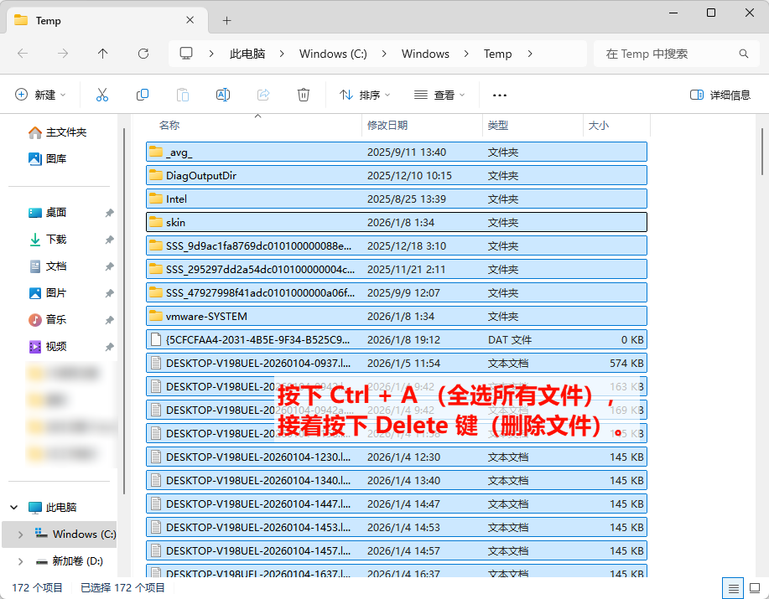The image size is (769, 599).
Task: Click the Cut scissors icon
Action: click(x=102, y=95)
